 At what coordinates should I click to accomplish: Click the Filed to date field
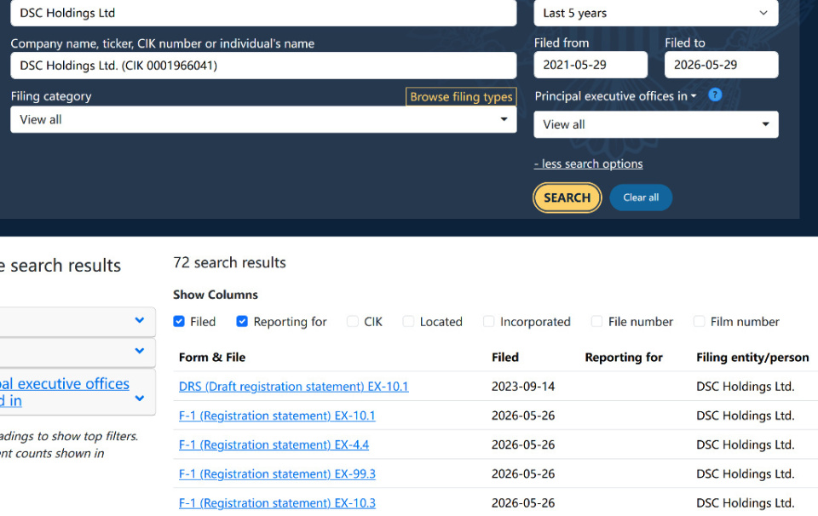coord(722,65)
